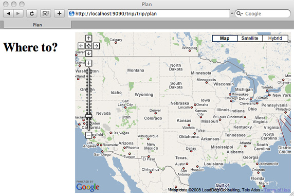
Task: Click the Calgary city marker
Action: pos(116,43)
